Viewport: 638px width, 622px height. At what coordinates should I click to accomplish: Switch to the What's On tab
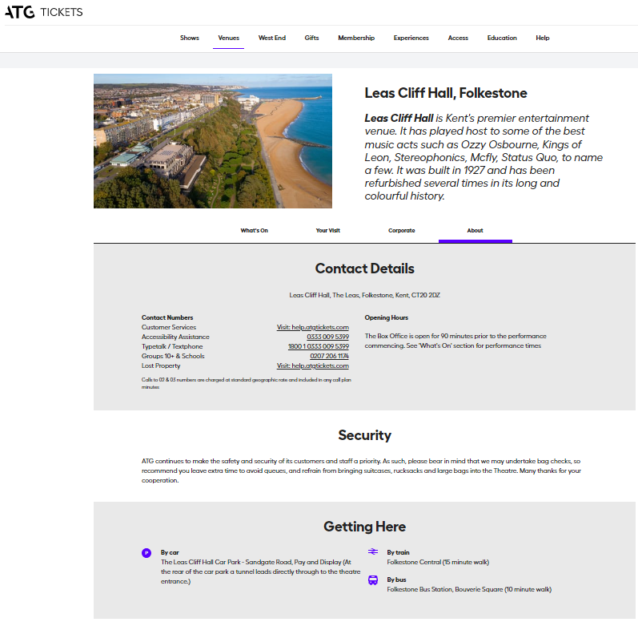coord(255,231)
